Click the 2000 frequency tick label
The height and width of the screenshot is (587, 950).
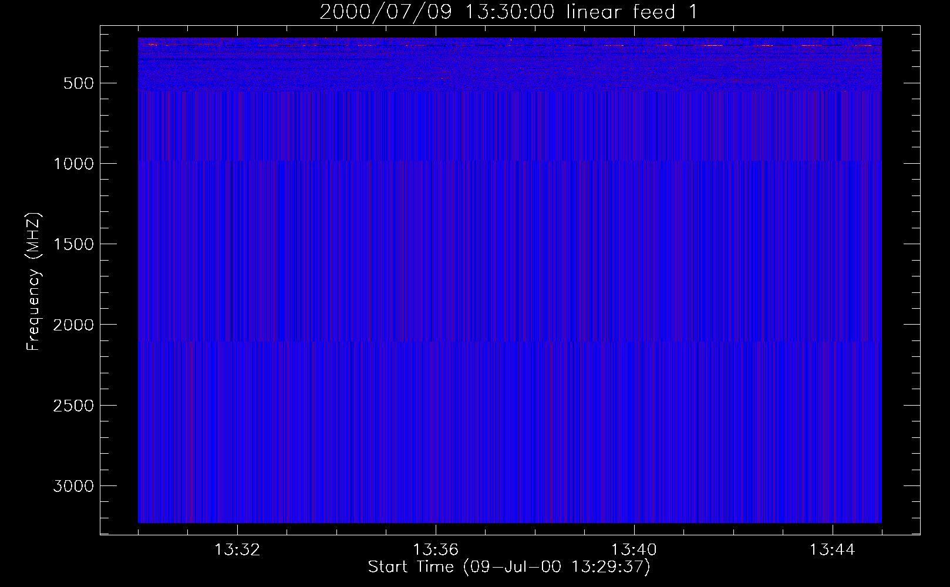73,325
